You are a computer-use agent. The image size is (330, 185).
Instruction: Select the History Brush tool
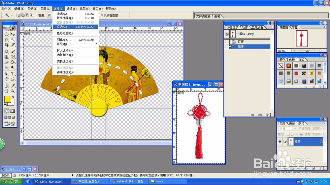pos(13,57)
